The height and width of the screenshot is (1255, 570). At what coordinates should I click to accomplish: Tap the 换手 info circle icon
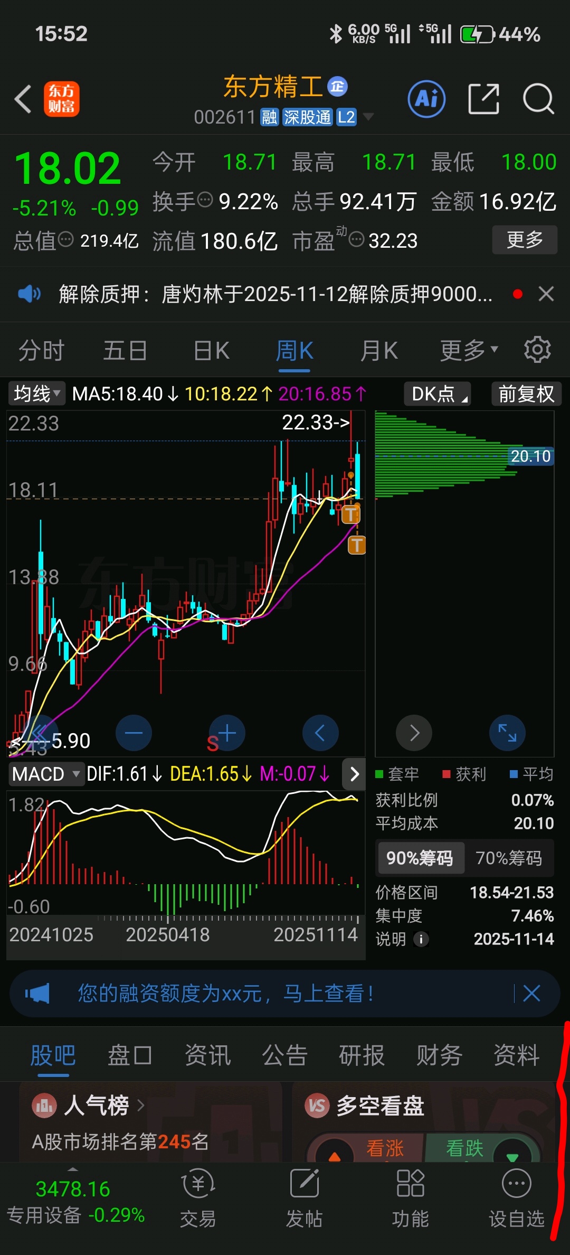click(205, 200)
